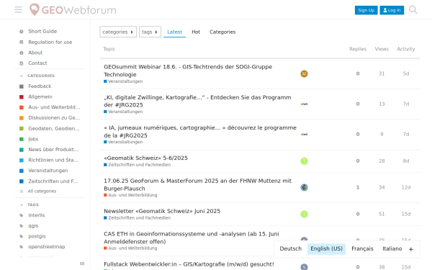Select Veranstaltungen category in sidebar

[48, 171]
